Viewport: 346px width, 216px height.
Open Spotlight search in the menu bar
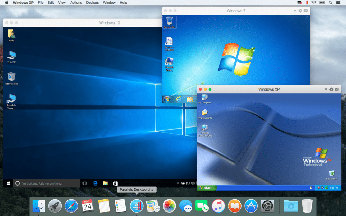click(330, 3)
